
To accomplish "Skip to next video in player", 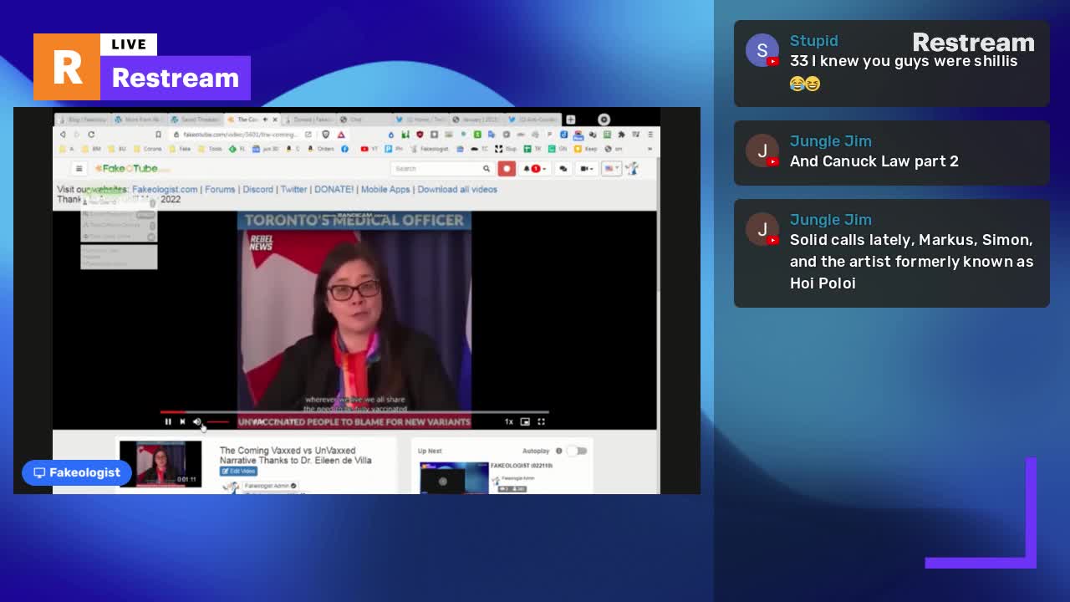I will coord(182,421).
